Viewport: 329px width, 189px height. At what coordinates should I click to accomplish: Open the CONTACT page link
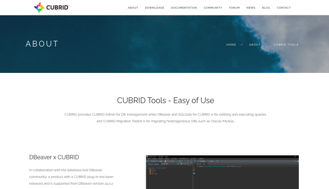[x=284, y=8]
